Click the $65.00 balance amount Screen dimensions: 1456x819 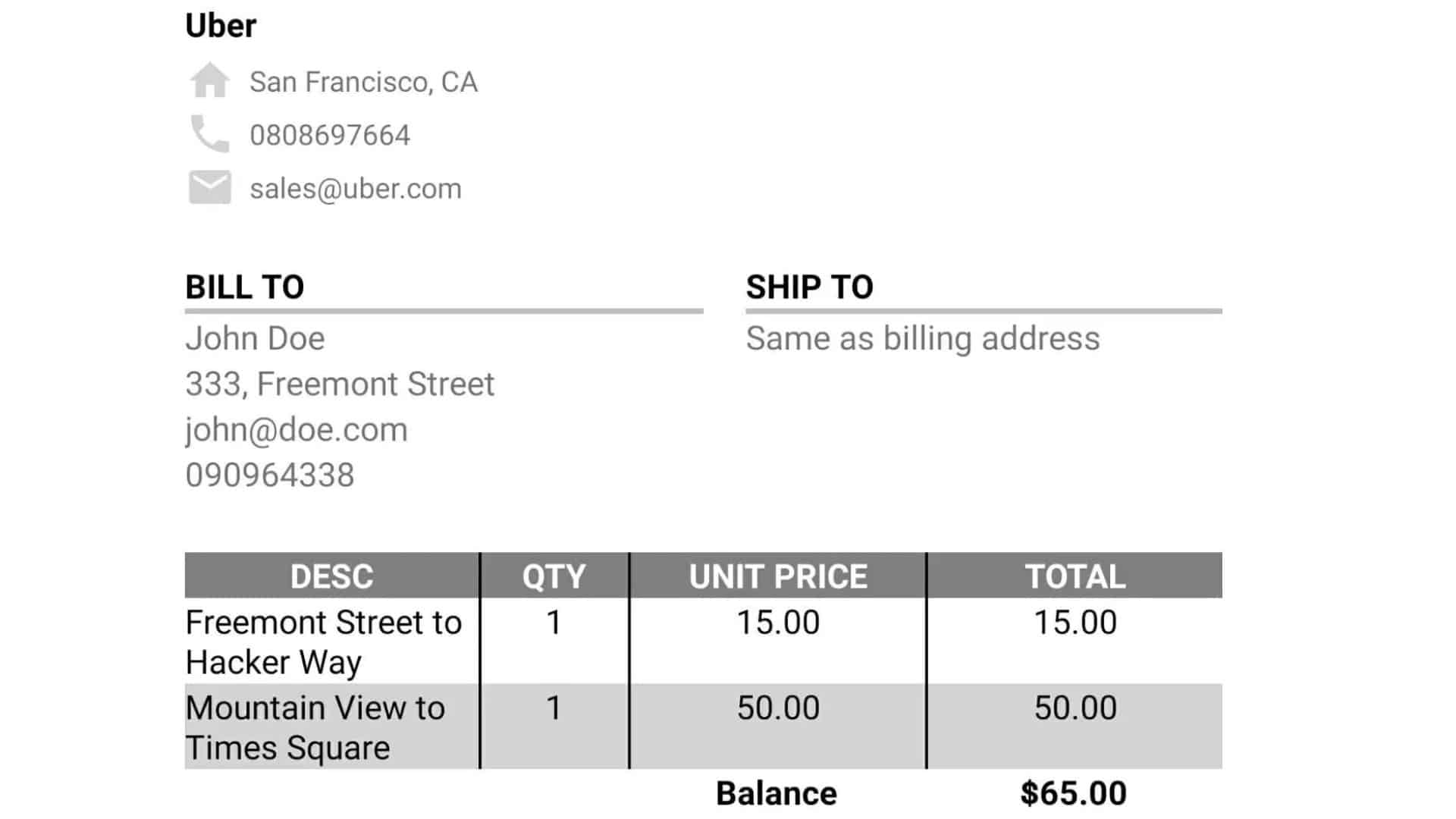click(1074, 794)
